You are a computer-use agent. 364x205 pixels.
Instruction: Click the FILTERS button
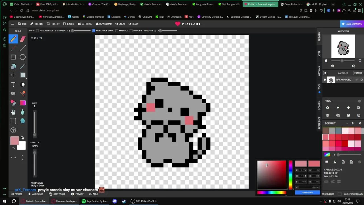pos(358,73)
